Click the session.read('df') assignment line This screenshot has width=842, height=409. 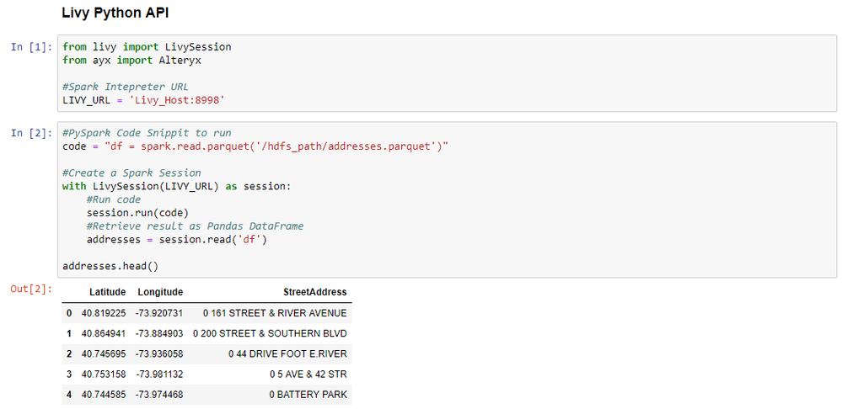(x=183, y=240)
